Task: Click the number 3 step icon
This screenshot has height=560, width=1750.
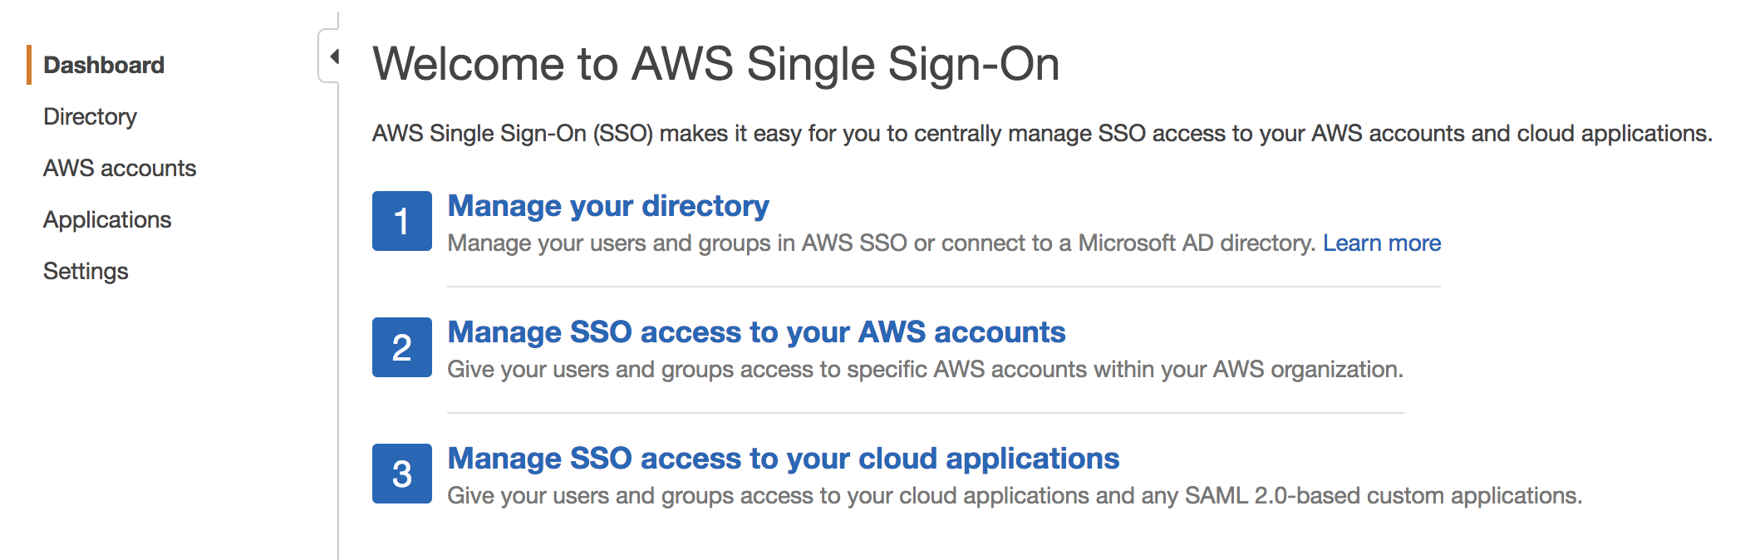Action: pos(402,474)
